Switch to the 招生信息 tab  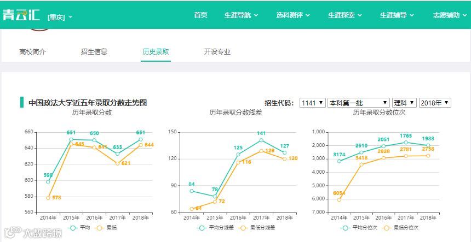(94, 52)
